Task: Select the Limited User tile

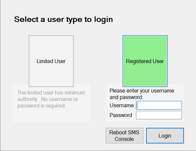Action: pyautogui.click(x=51, y=61)
